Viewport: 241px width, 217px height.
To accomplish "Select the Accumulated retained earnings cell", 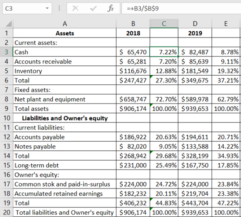I will [x=65, y=193].
